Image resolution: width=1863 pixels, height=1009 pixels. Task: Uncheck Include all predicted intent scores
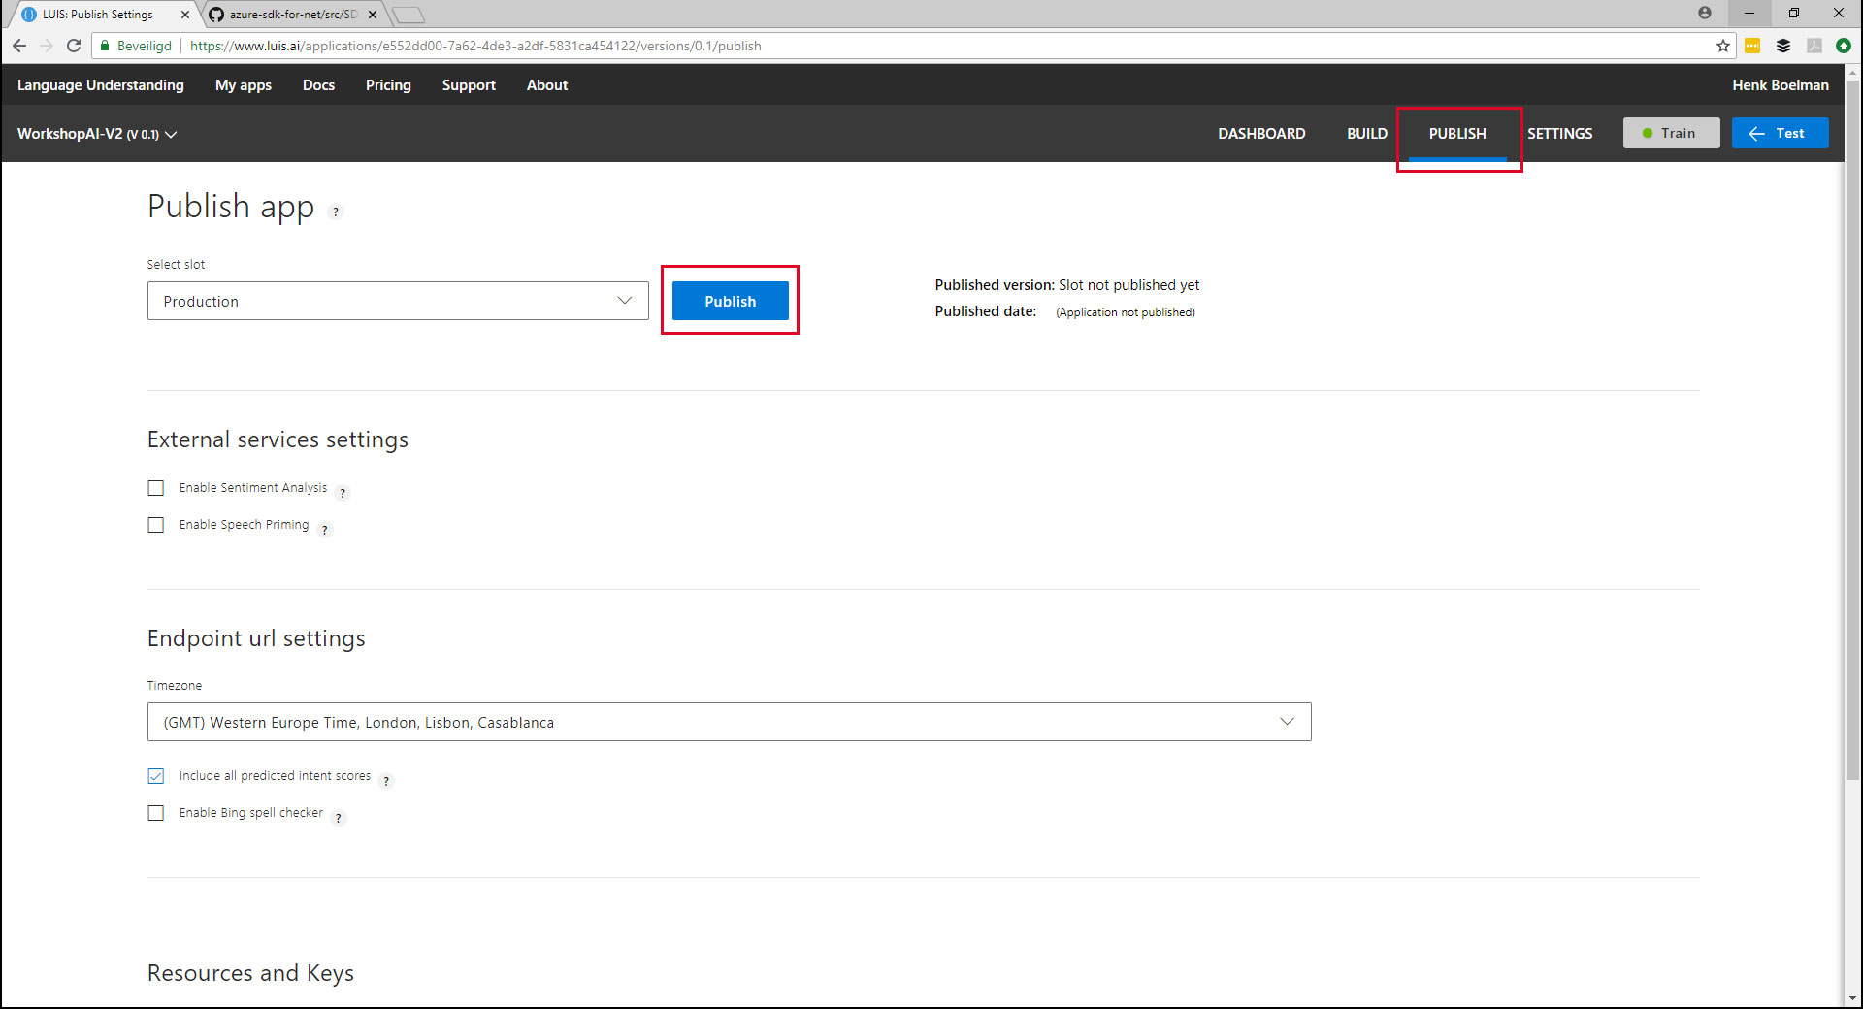tap(156, 776)
